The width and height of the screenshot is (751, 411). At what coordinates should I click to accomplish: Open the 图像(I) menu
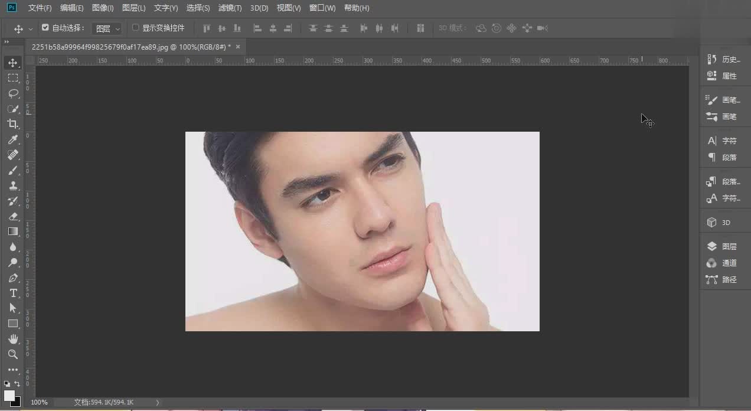pyautogui.click(x=103, y=8)
